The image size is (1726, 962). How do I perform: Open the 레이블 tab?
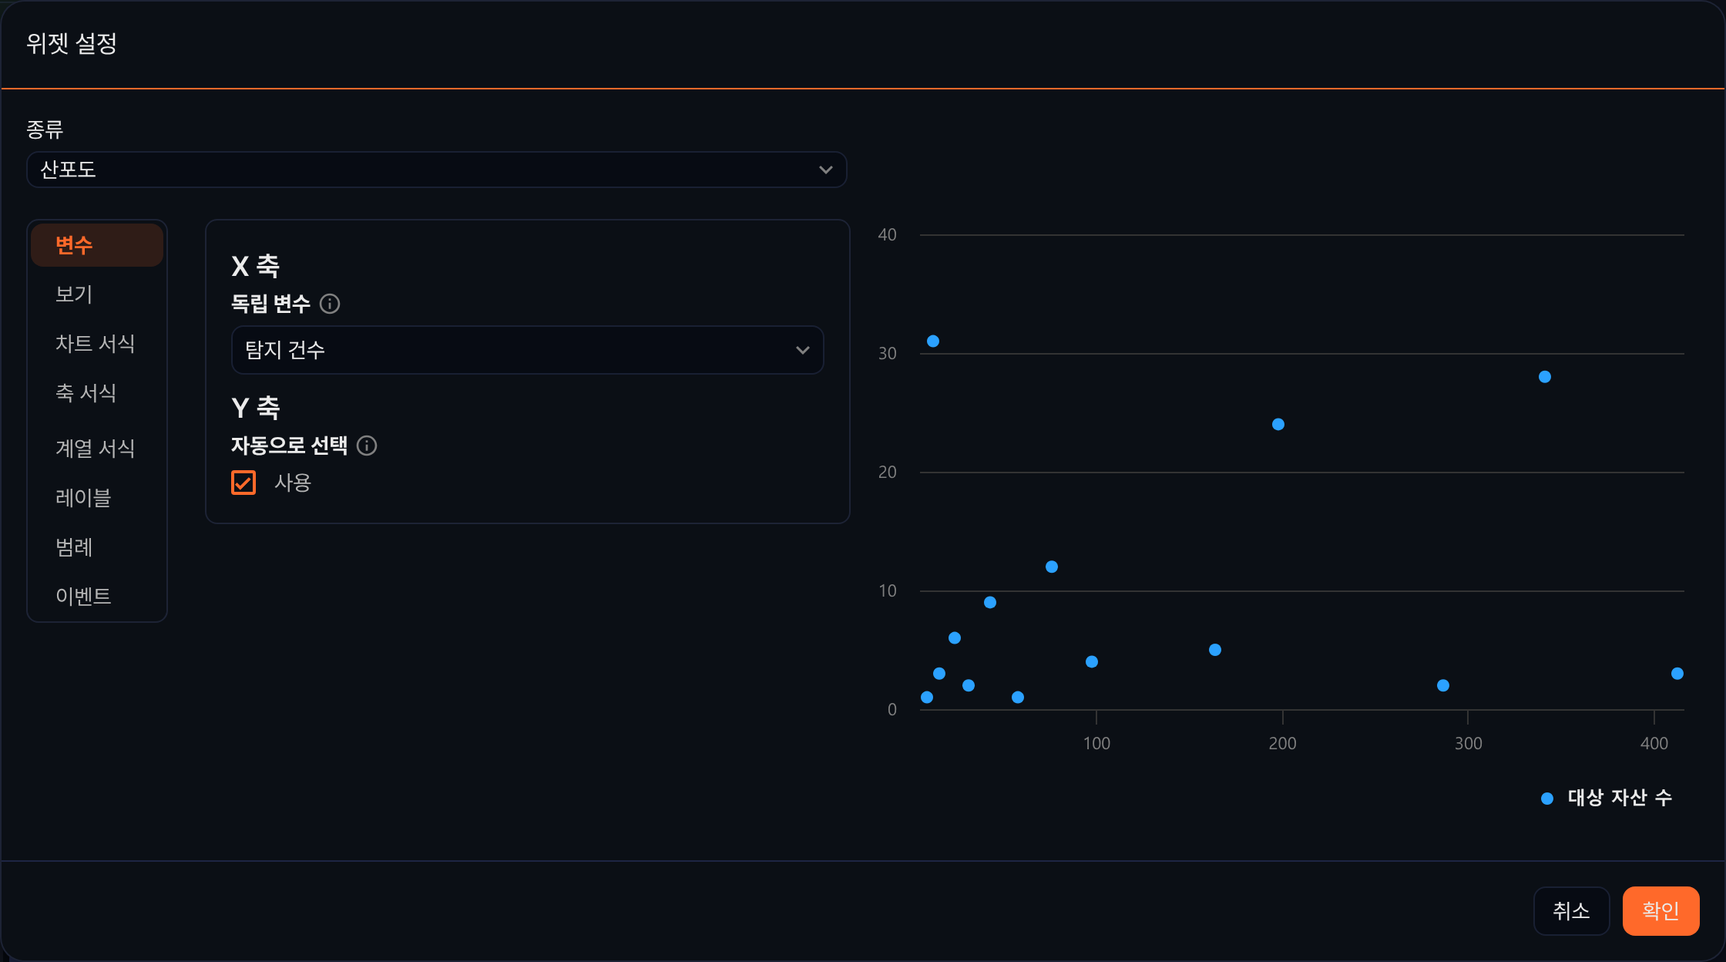[97, 498]
